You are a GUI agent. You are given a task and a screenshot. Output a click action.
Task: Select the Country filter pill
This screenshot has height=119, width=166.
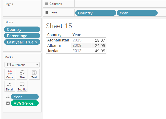click(22, 30)
